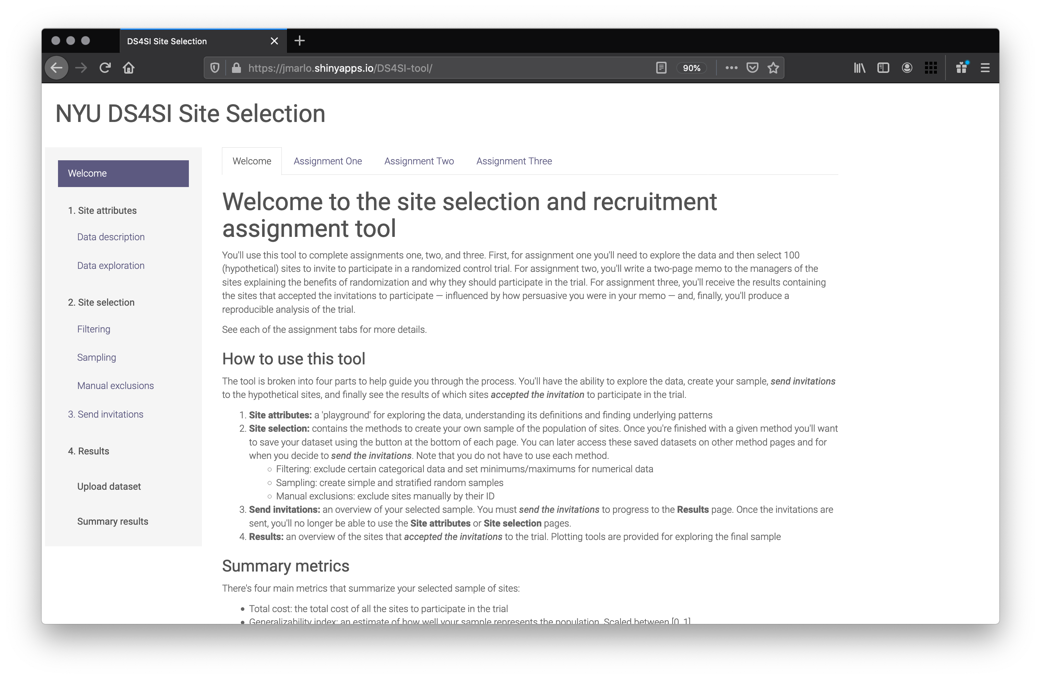This screenshot has width=1041, height=679.
Task: Open the What's New gift icon
Action: coord(961,68)
